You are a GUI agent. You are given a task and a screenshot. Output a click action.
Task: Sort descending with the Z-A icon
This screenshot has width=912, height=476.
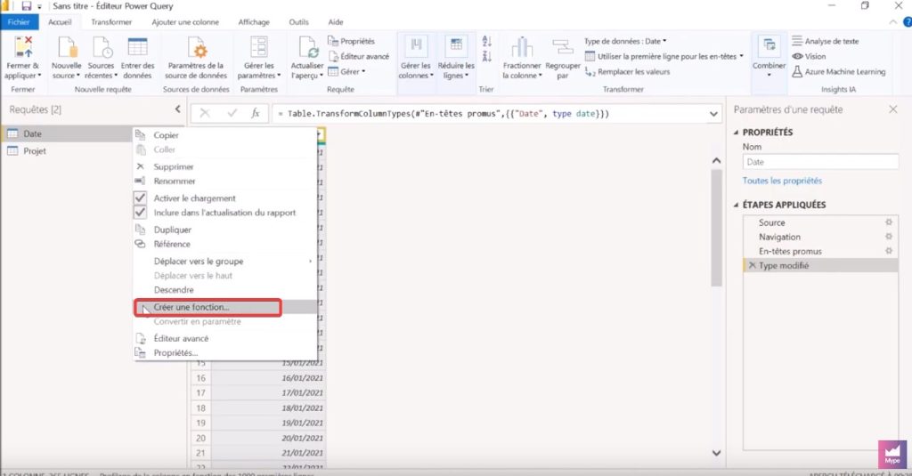[x=487, y=56]
